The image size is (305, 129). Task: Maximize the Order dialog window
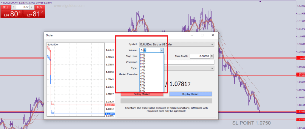click(202, 35)
